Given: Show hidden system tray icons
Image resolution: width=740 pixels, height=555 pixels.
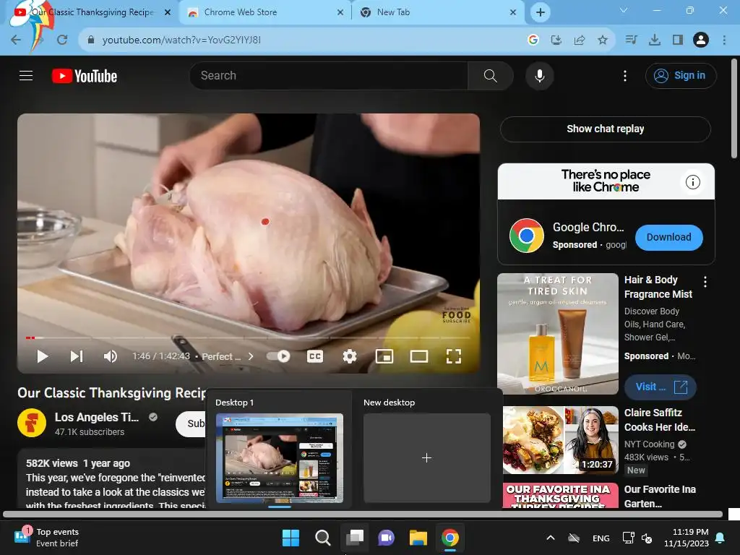Looking at the screenshot, I should pyautogui.click(x=550, y=538).
